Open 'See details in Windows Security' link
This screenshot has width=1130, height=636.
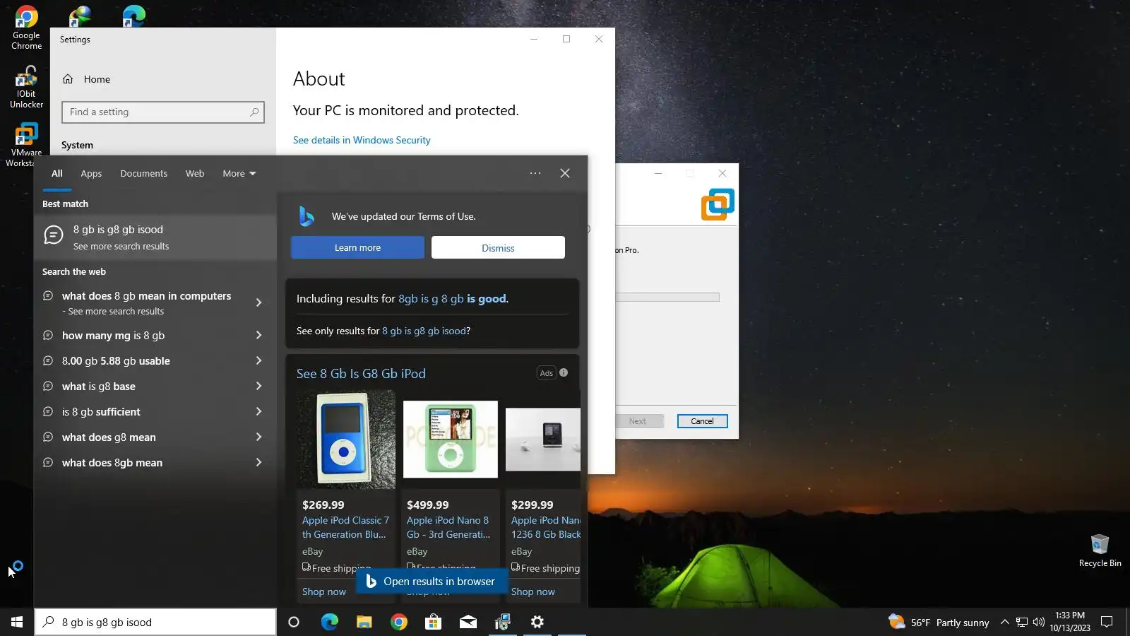(362, 140)
